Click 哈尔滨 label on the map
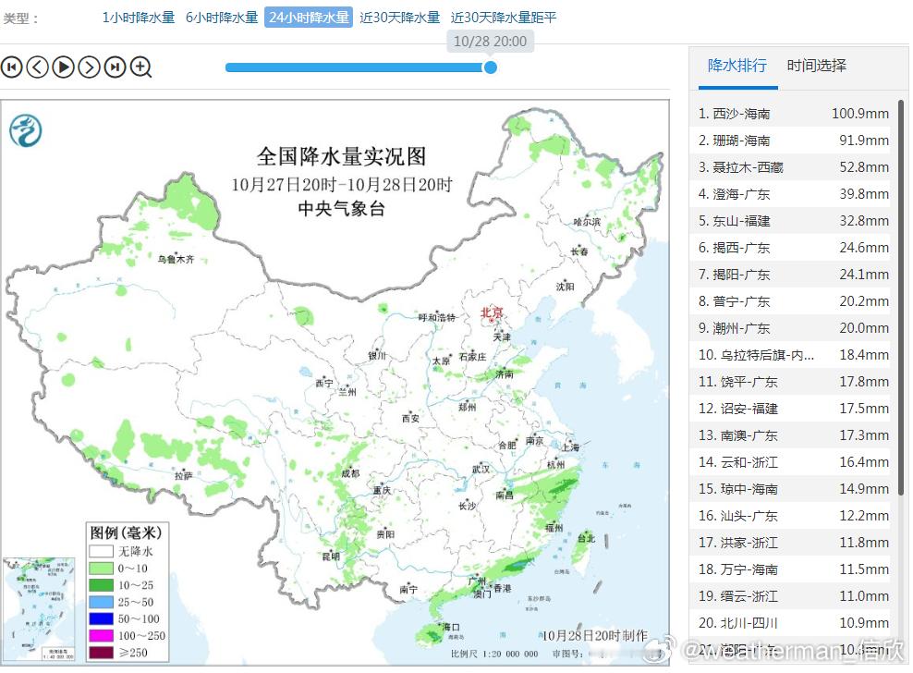913x673 pixels. coord(587,222)
